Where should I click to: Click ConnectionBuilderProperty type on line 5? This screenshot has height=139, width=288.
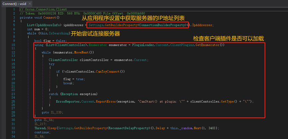tap(162, 25)
